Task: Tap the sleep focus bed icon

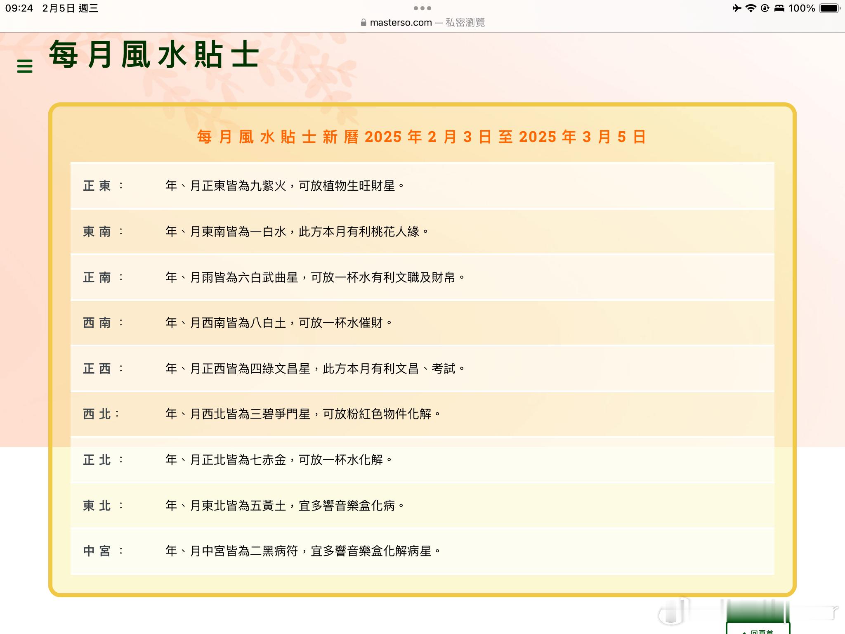Action: [779, 8]
